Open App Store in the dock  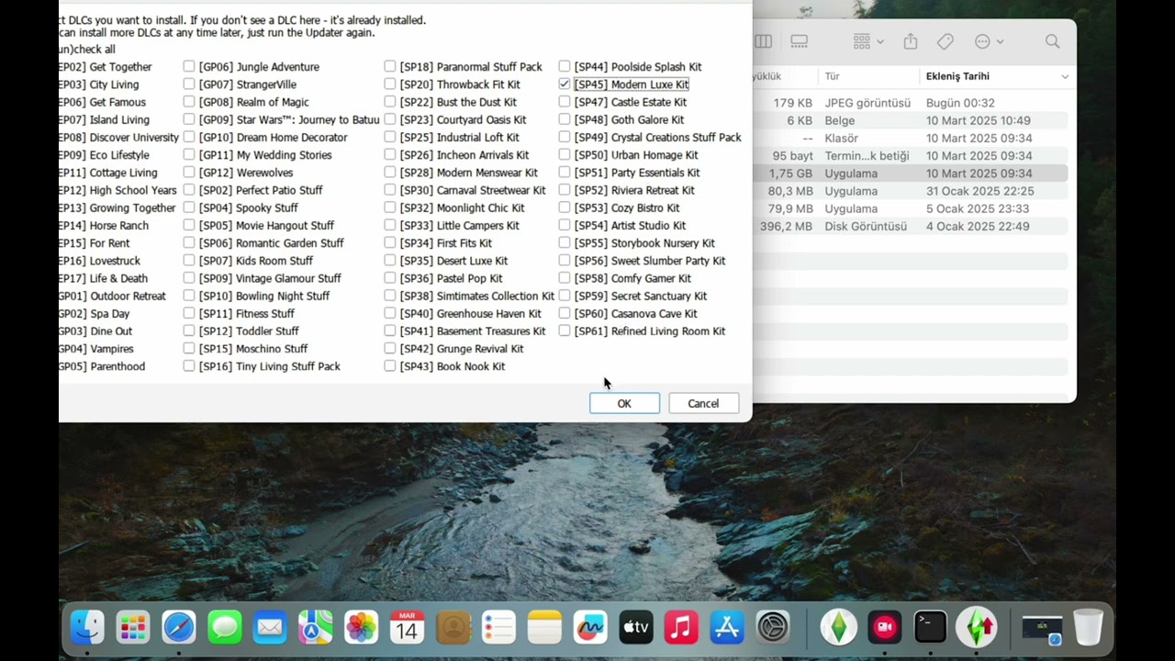click(x=727, y=628)
